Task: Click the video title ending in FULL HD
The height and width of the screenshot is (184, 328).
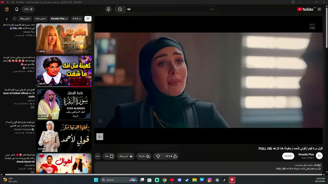Action: point(291,148)
